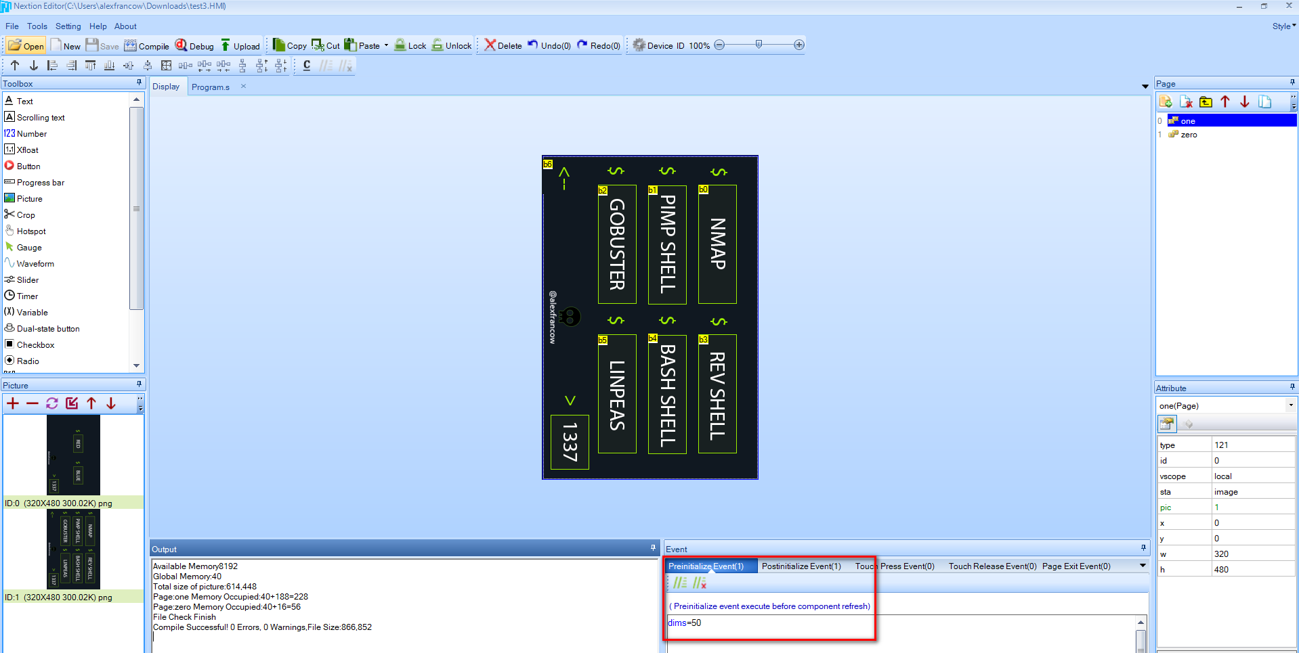Click the pic attribute value field
Image resolution: width=1299 pixels, height=653 pixels.
click(1253, 507)
